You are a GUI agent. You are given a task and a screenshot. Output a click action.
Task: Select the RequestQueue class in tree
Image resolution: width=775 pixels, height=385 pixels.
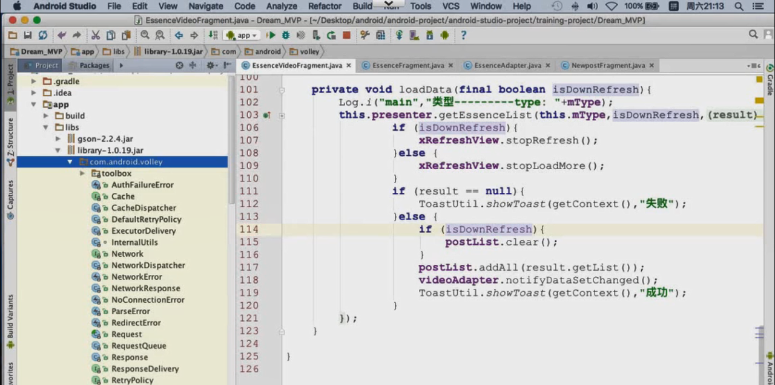(138, 346)
